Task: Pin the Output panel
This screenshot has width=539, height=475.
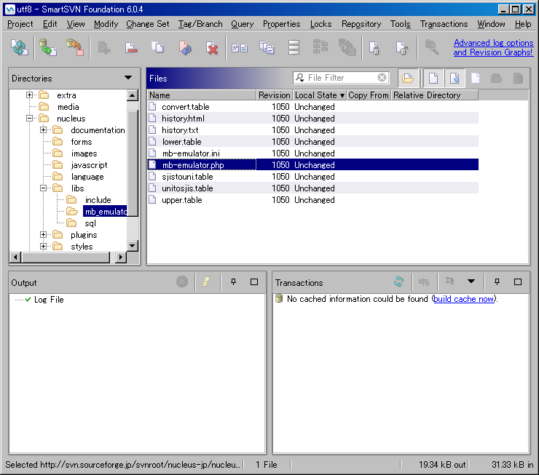Action: (234, 282)
